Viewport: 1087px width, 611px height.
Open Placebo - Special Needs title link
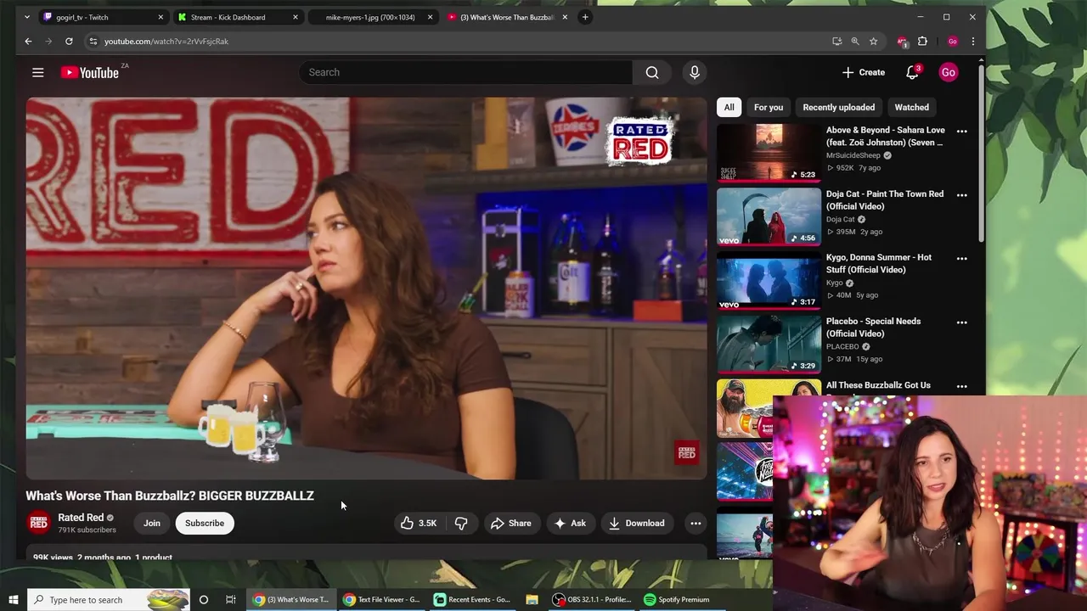tap(873, 328)
